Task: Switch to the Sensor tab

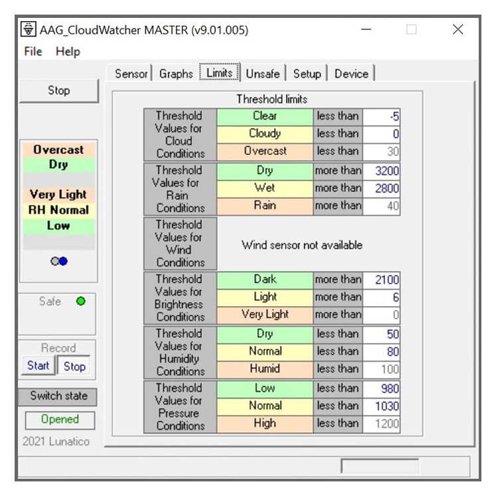Action: click(x=131, y=74)
